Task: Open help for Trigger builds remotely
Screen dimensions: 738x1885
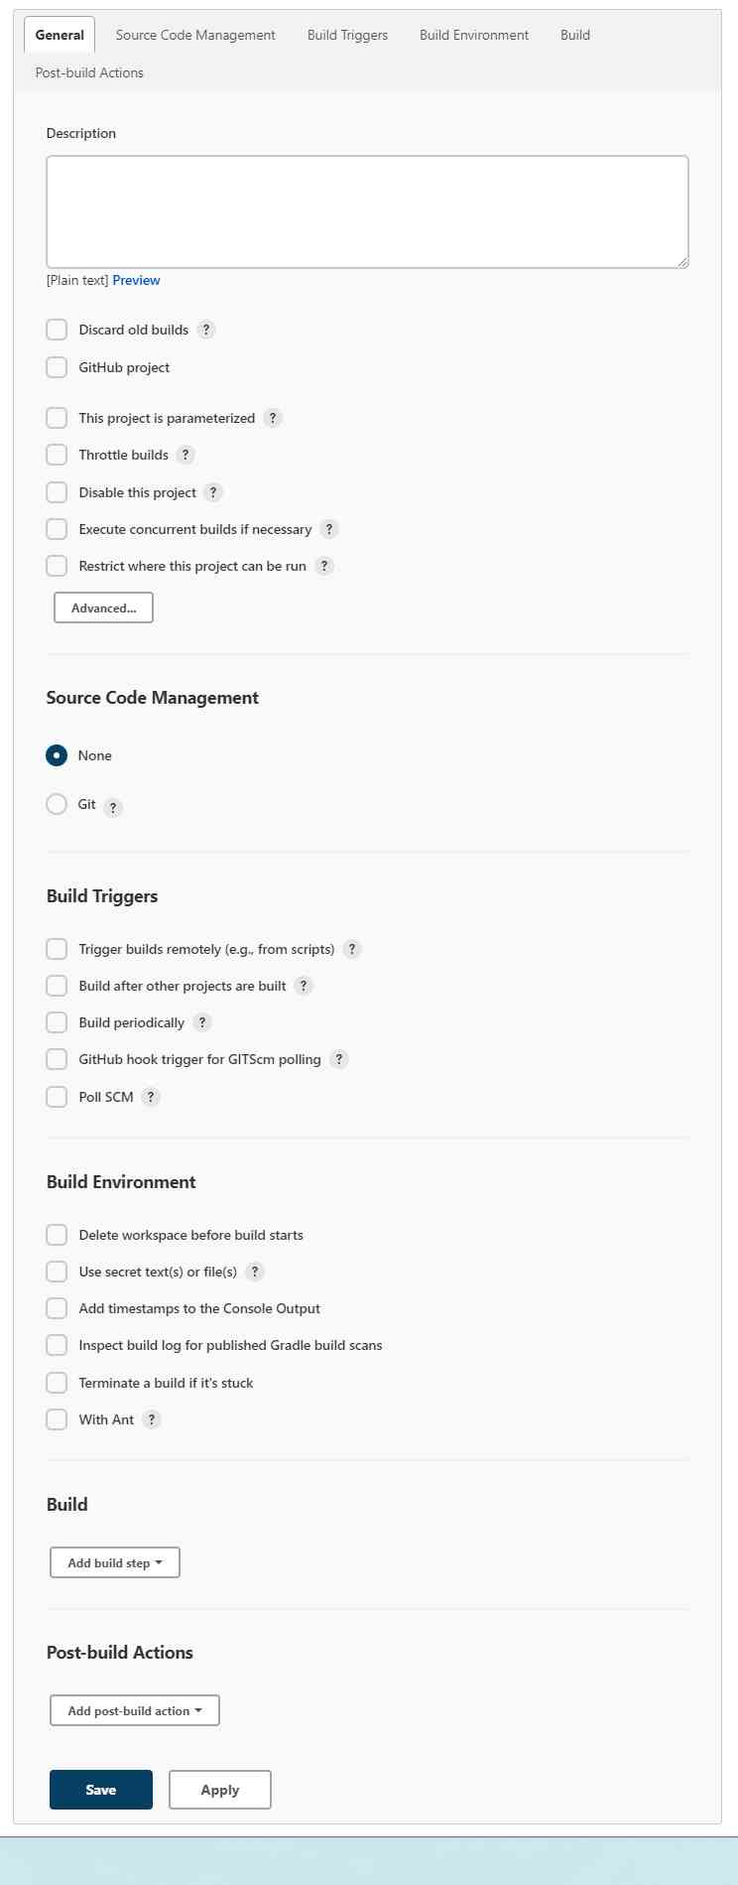Action: pyautogui.click(x=352, y=949)
